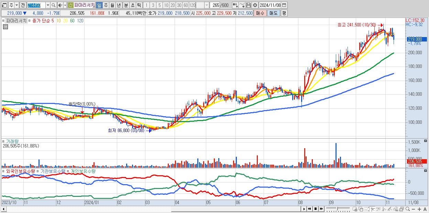429x213 pixels.
Task: Expand the 주 market type dropdown
Action: (16, 5)
